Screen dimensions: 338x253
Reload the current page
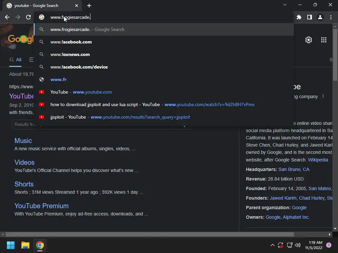coord(28,17)
